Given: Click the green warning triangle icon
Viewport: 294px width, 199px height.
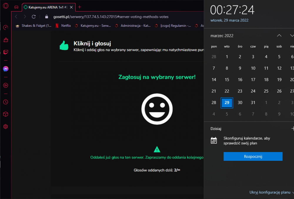Looking at the screenshot, I should pyautogui.click(x=157, y=149).
